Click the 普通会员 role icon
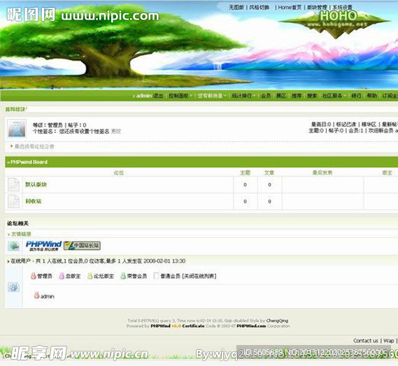The image size is (398, 366). tap(156, 276)
